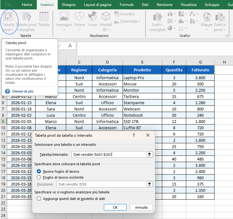The height and width of the screenshot is (219, 233).
Task: Expand the scatter chart dropdown arrow
Action: pos(186,28)
